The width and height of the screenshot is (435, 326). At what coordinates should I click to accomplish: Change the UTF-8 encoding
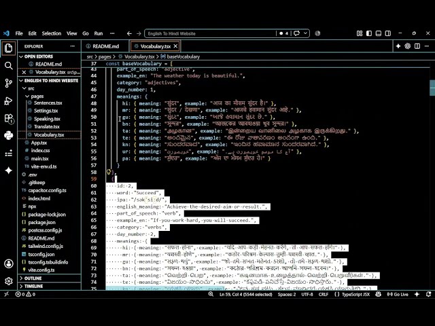click(x=307, y=294)
